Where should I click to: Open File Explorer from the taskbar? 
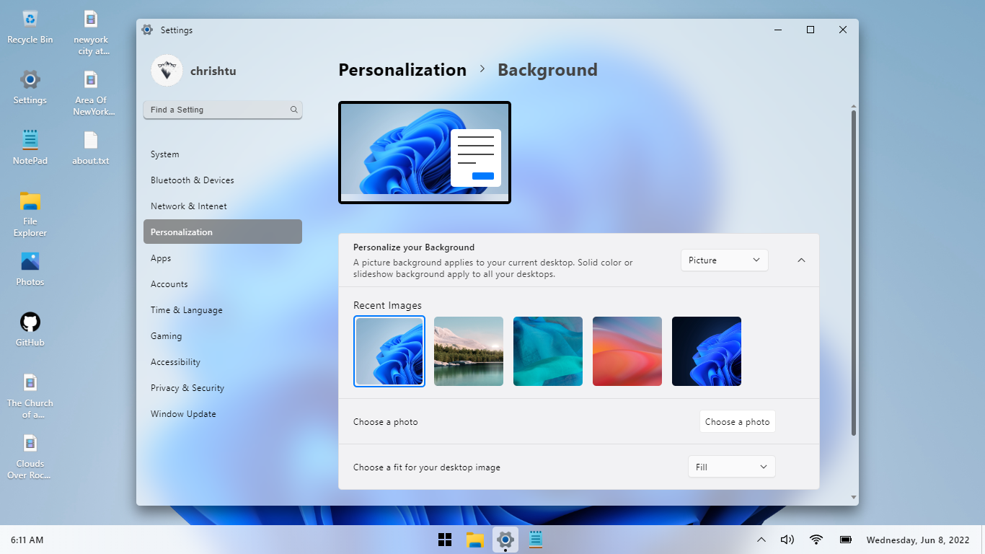pyautogui.click(x=474, y=540)
